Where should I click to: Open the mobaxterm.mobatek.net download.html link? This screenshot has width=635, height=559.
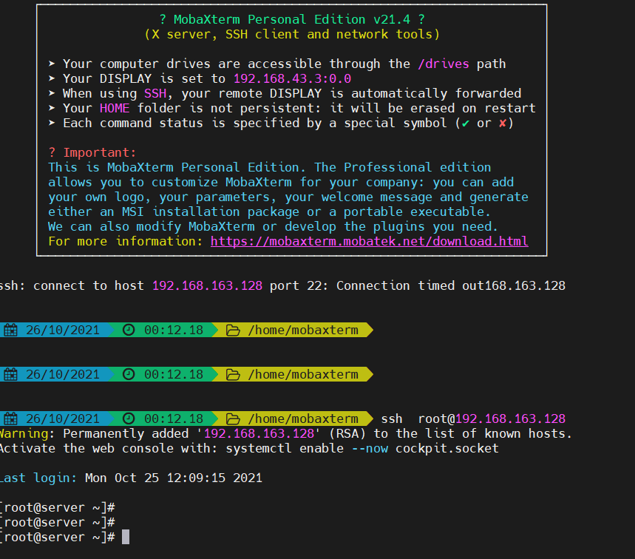point(370,242)
